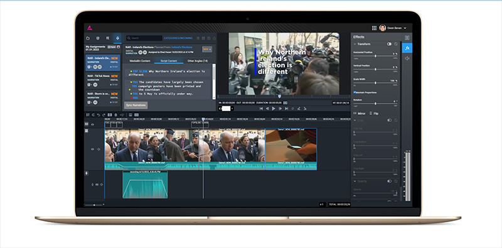
Task: Step back one frame
Action: pyautogui.click(x=267, y=109)
